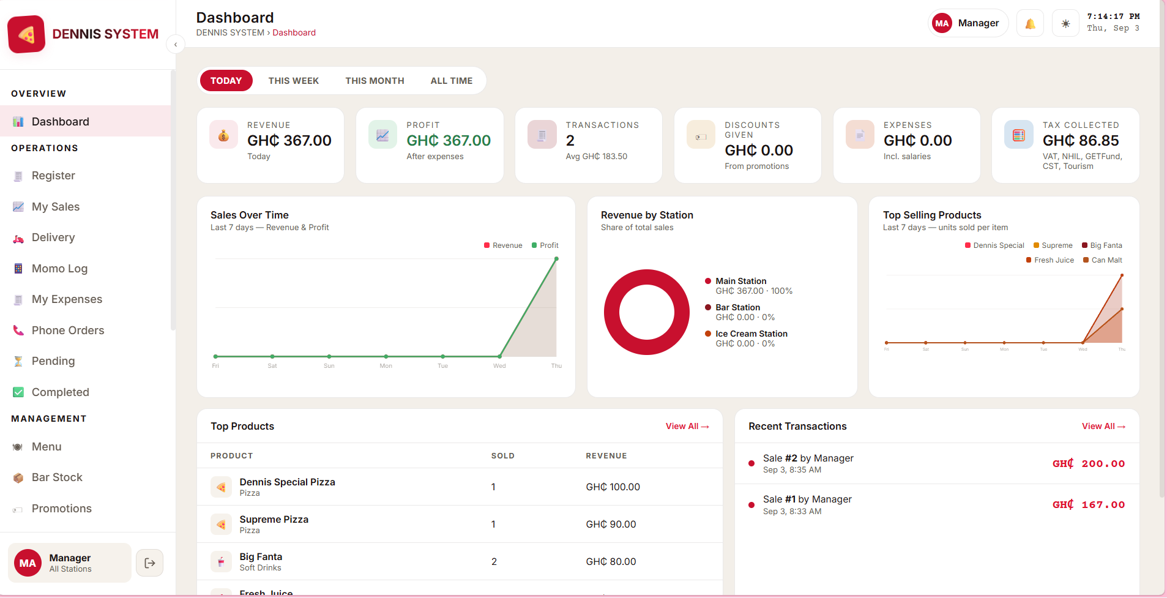The image size is (1167, 598).
Task: Click the Pending hourglass icon
Action: click(18, 361)
